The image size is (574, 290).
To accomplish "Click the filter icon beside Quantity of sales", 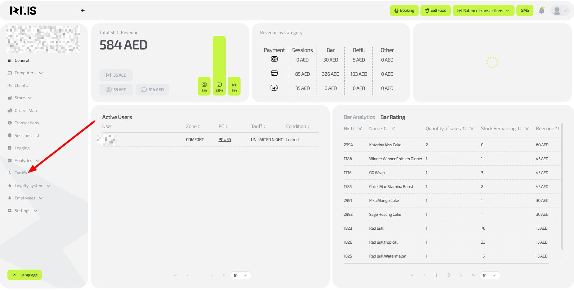I will pyautogui.click(x=472, y=129).
